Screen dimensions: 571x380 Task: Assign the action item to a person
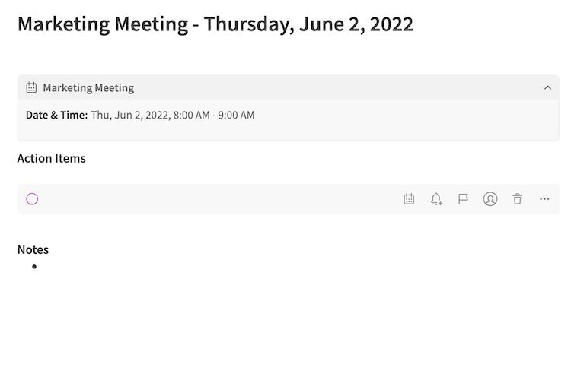[490, 199]
